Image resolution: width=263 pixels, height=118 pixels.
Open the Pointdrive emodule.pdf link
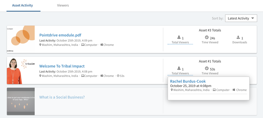[60, 35]
